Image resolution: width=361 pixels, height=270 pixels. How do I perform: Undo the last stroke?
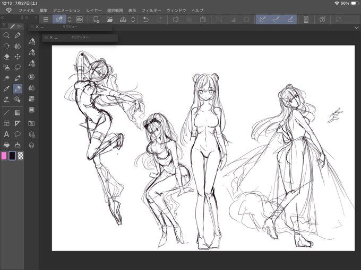click(x=145, y=20)
